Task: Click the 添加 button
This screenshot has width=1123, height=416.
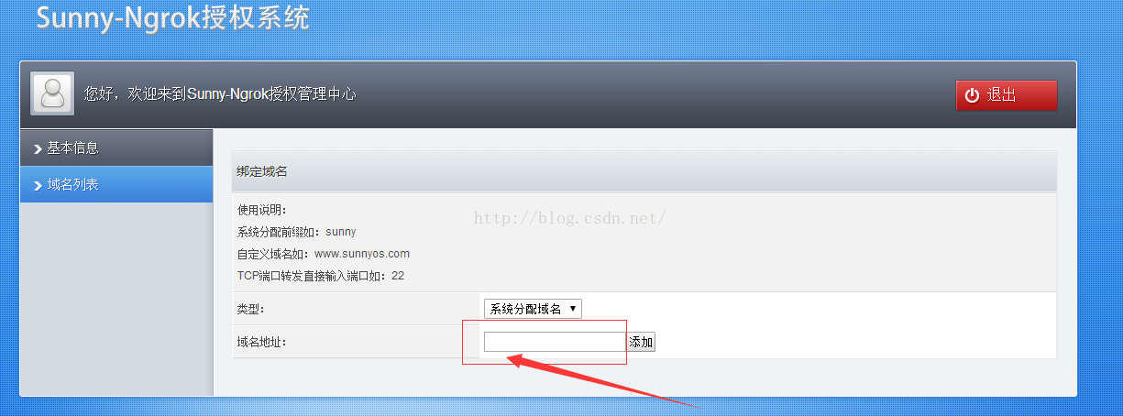Action: pos(641,342)
